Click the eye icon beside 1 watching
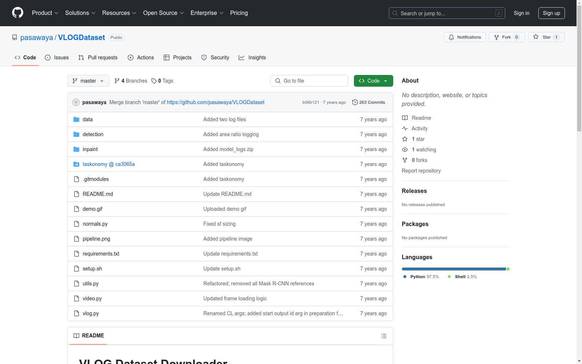This screenshot has width=582, height=364. (405, 150)
